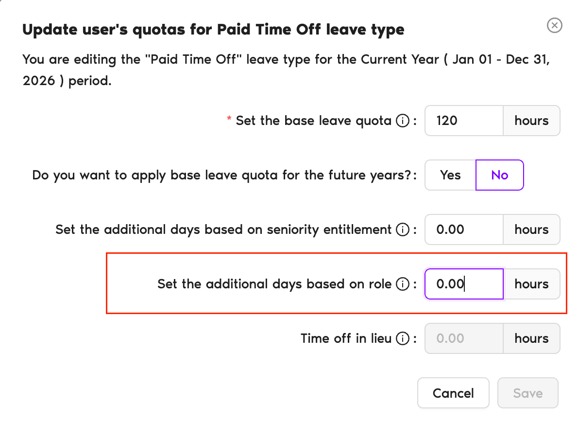
Task: Click hours unit beside Time off in lieu
Action: (x=531, y=338)
